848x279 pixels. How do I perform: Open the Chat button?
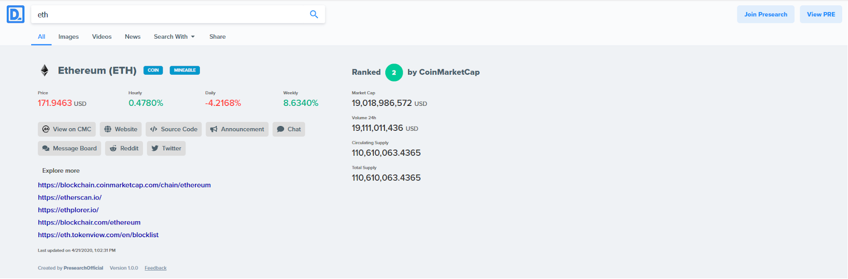(289, 129)
